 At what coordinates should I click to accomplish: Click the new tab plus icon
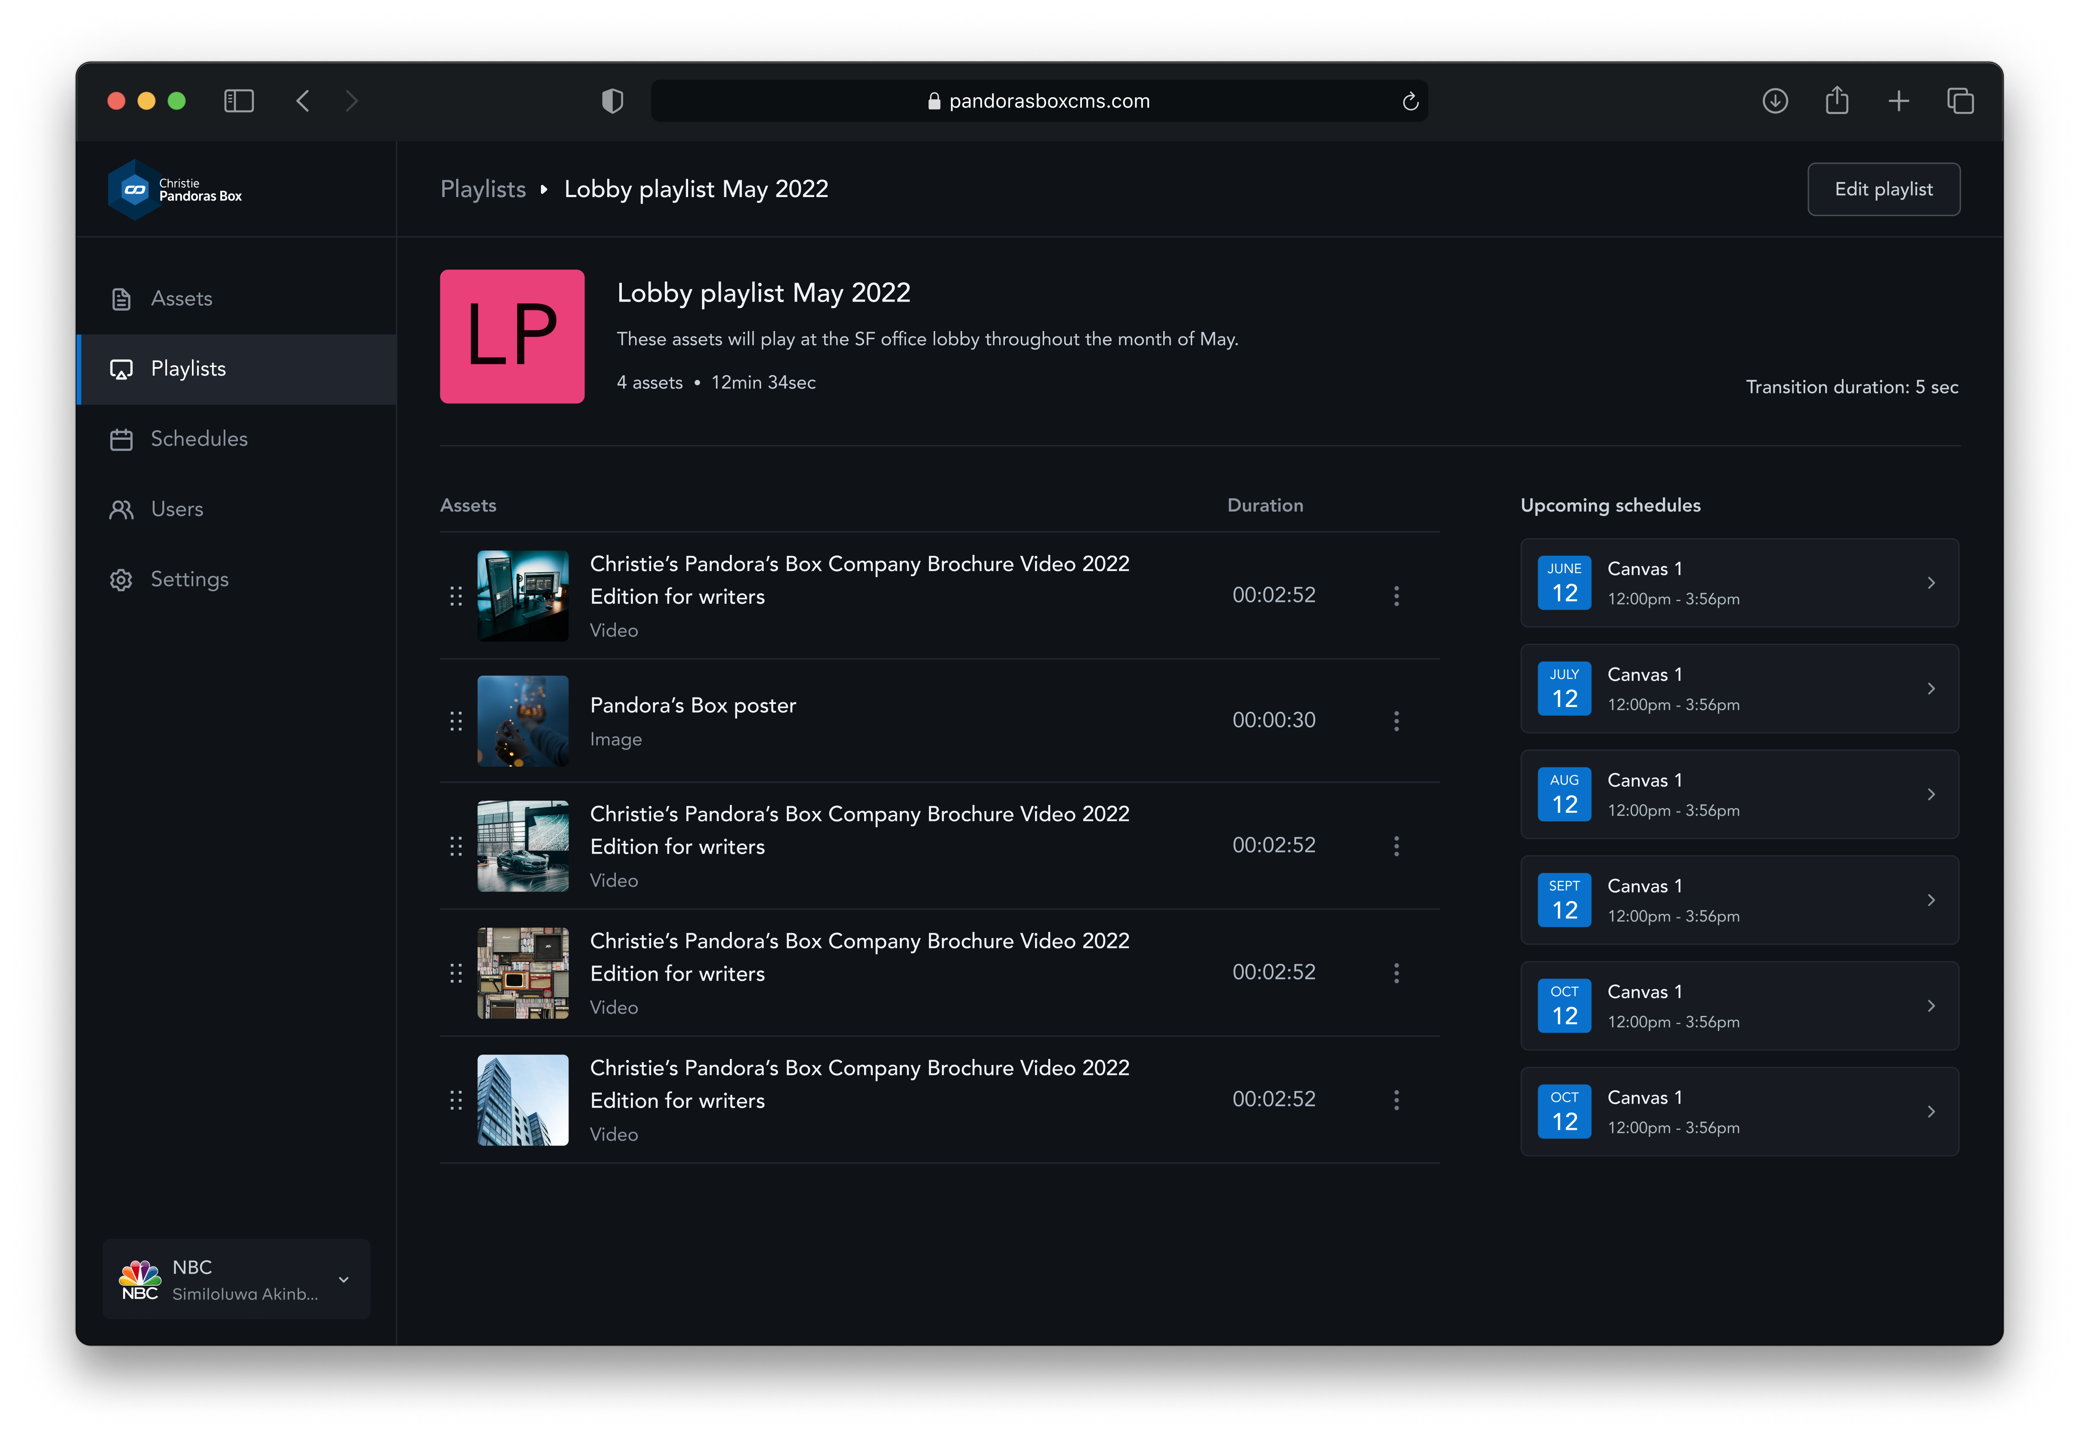pyautogui.click(x=1898, y=101)
